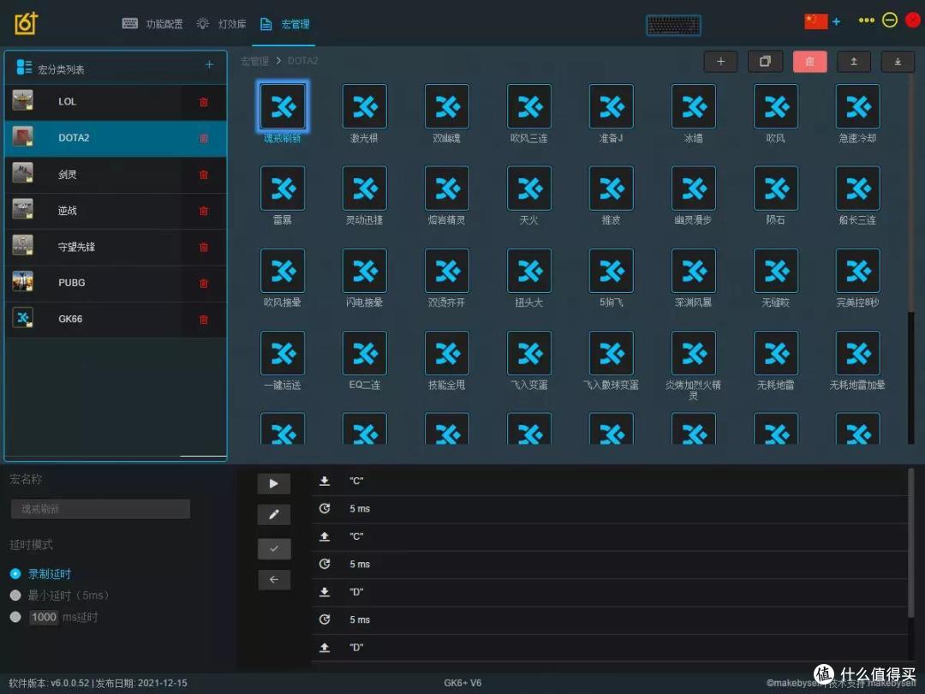Select the PUBG category
This screenshot has width=925, height=694.
click(116, 284)
